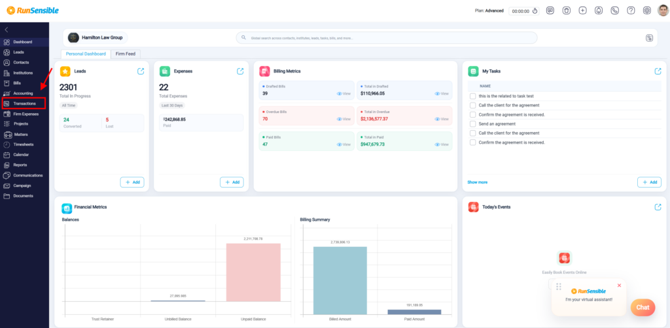670x328 pixels.
Task: View Total in Drafted amount
Action: click(442, 93)
